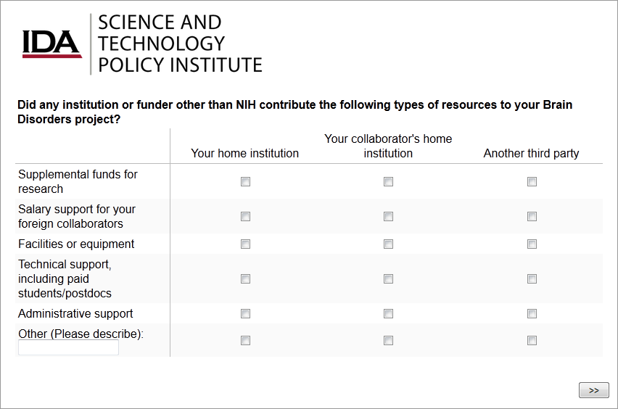Select Facilities or equipment for Another third party
Screen dimensions: 618x409
point(532,244)
